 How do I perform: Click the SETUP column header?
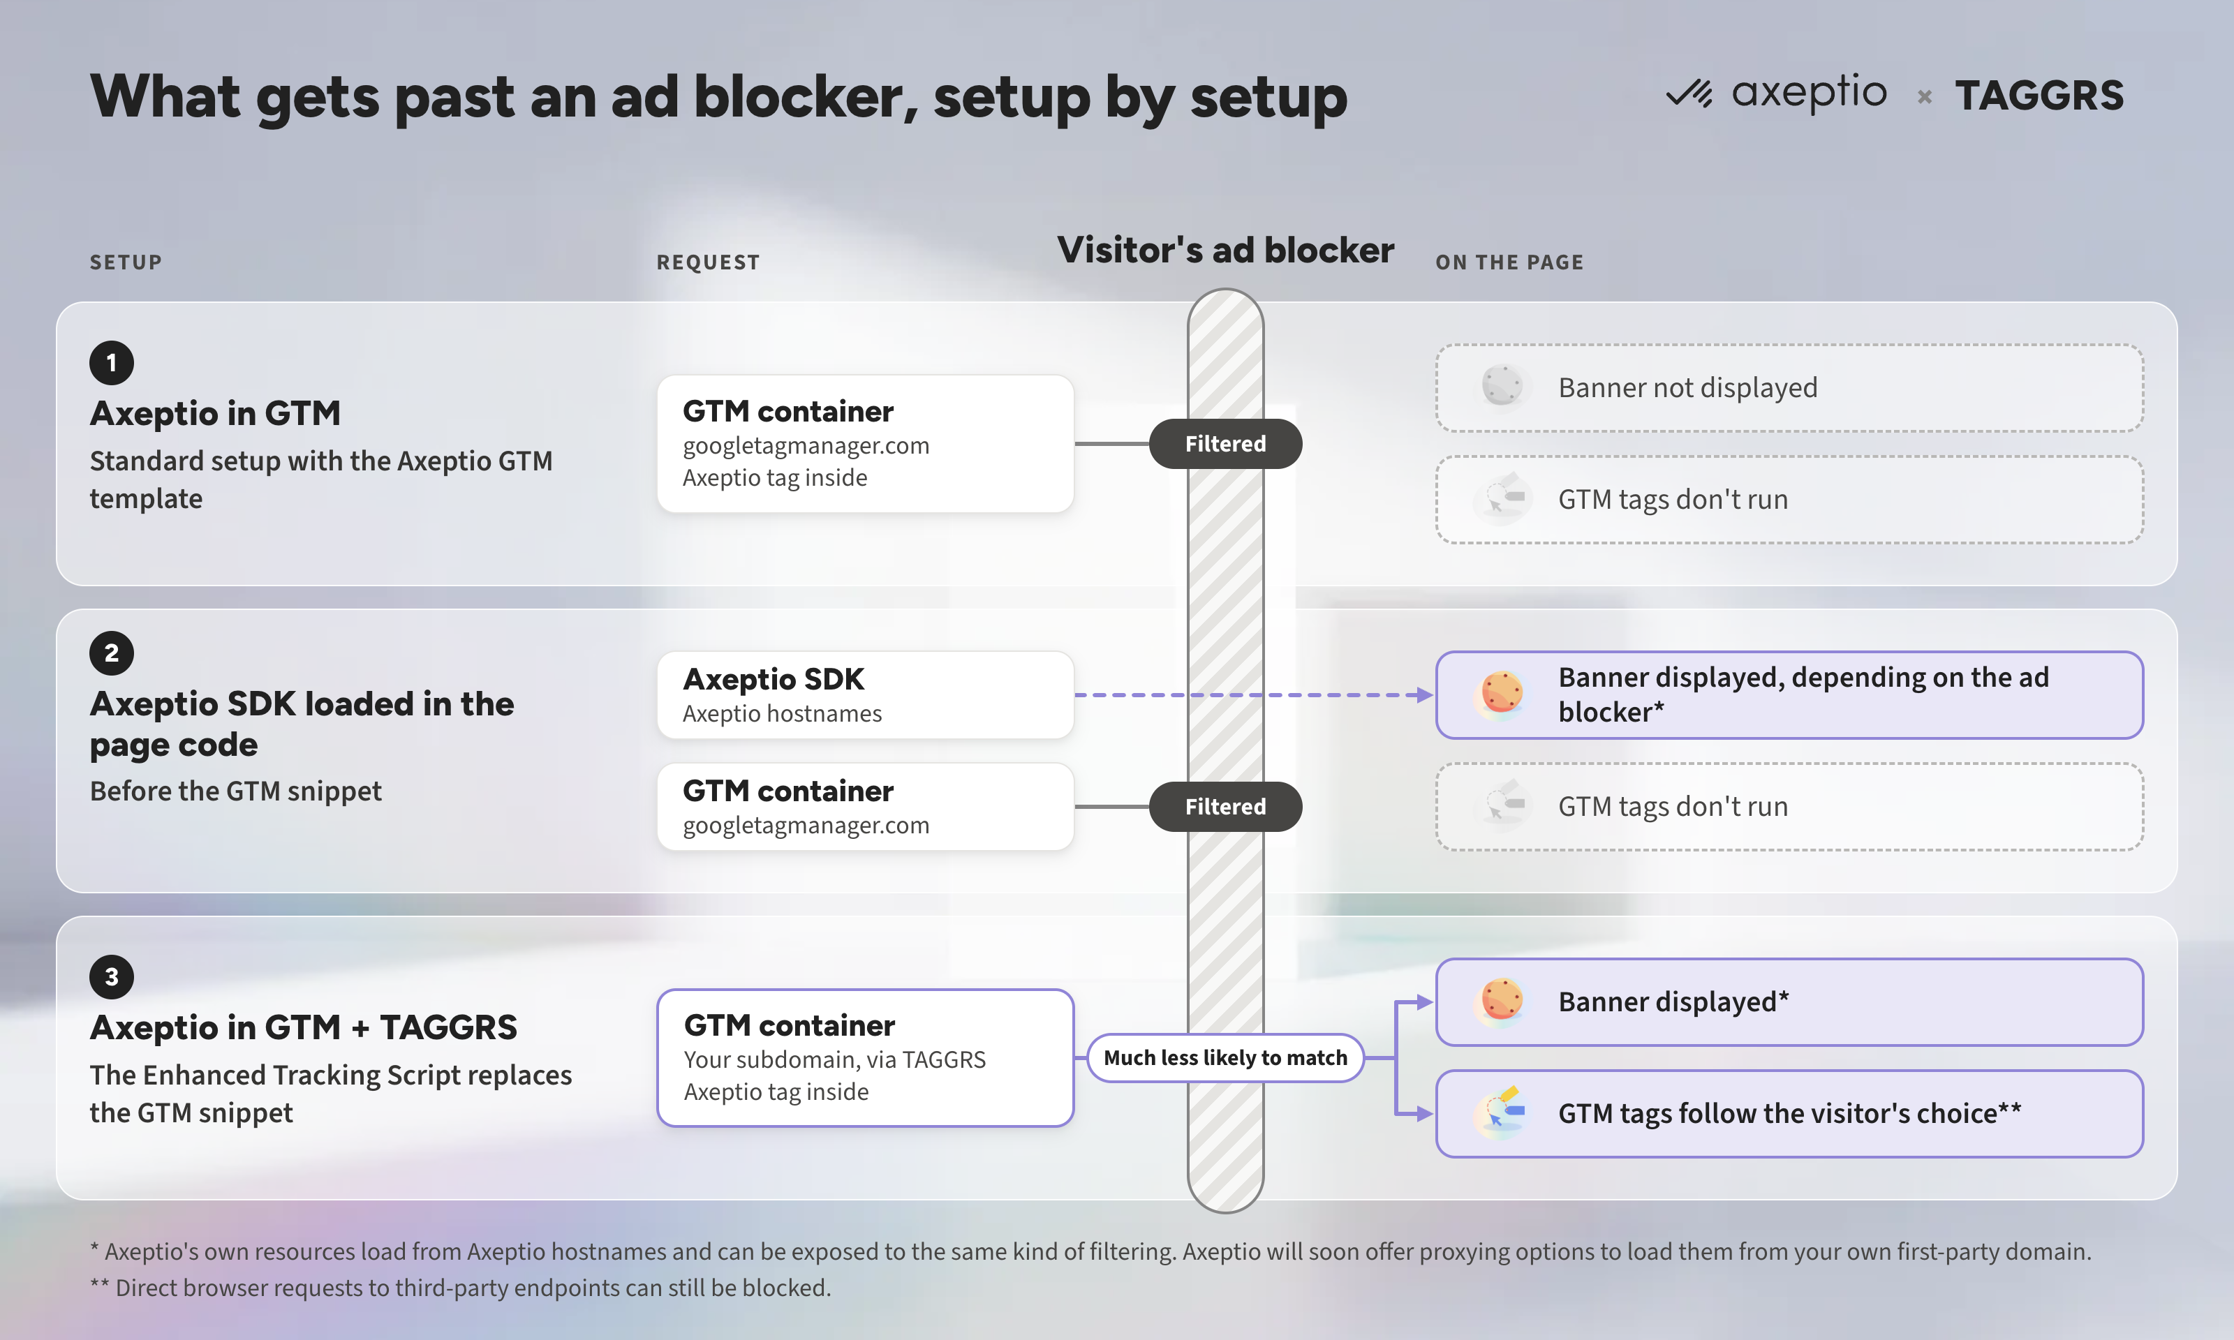tap(126, 262)
